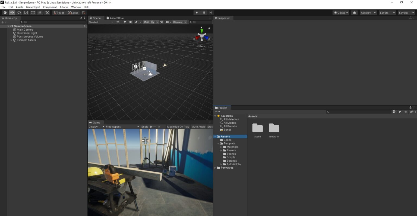Click the Step frame button
The height and width of the screenshot is (216, 417).
210,13
